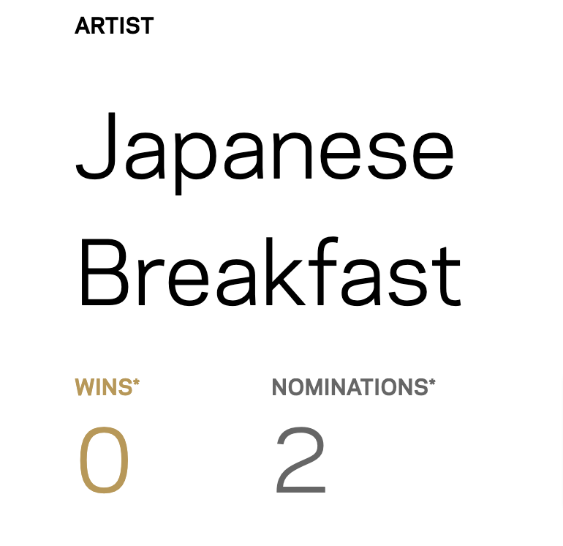Viewport: 563px width, 546px height.
Task: Click the letter W in WINS
Action: (x=83, y=387)
